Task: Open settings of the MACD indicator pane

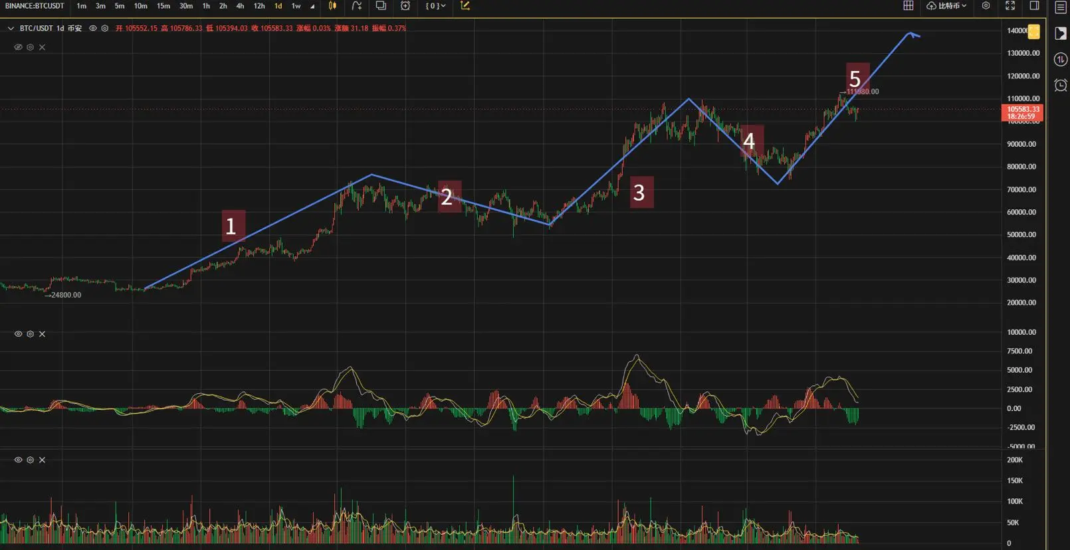Action: point(30,334)
